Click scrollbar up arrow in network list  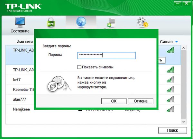184,48
